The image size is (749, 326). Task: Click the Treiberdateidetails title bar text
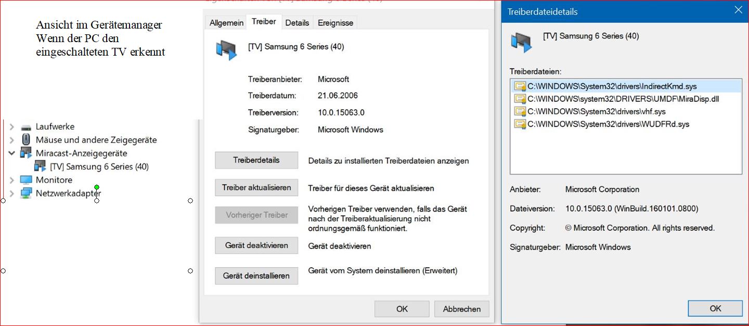[x=543, y=11]
